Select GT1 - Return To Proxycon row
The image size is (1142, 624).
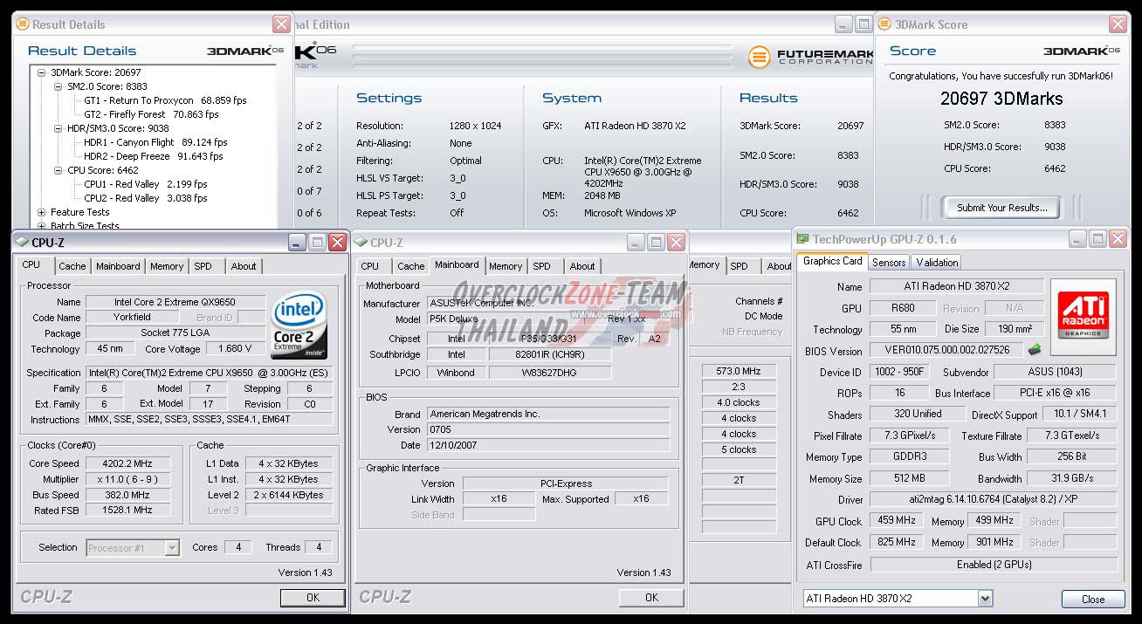click(165, 100)
